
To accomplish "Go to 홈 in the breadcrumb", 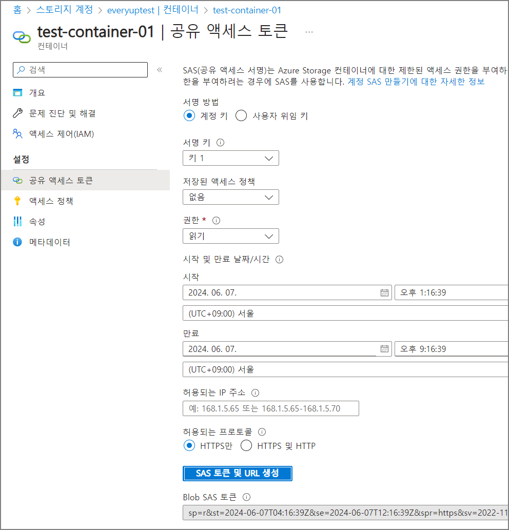I will 17,10.
